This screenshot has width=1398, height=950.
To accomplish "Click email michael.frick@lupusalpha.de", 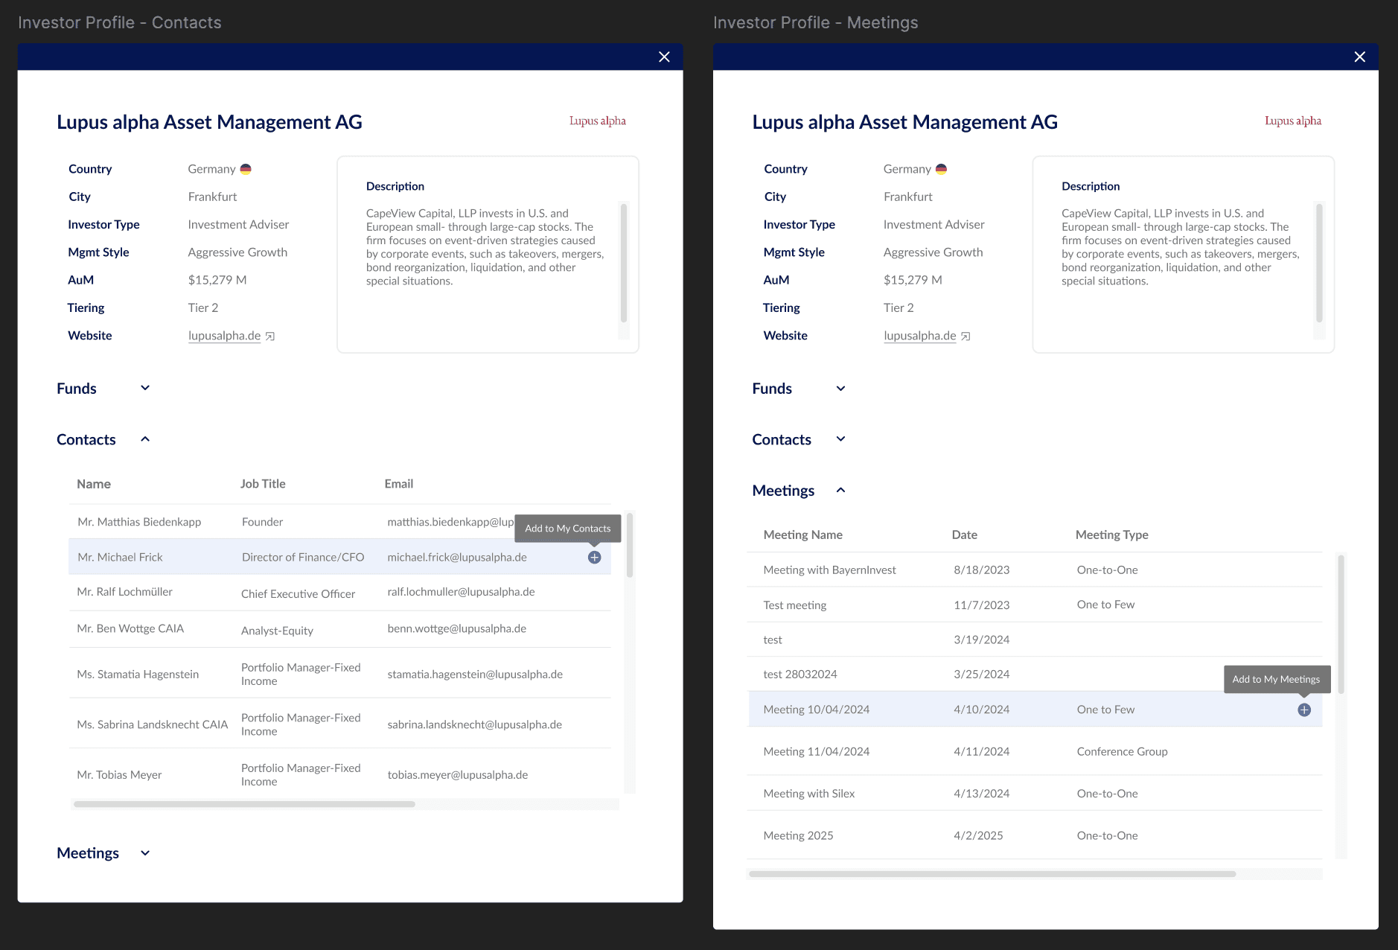I will coord(456,557).
